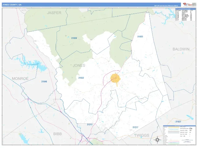Select the JASPER county label
This screenshot has height=148, width=198.
(54, 13)
